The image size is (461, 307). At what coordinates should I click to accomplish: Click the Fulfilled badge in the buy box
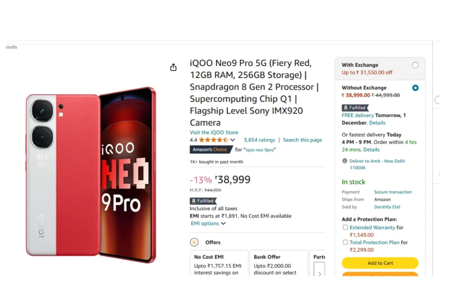[355, 108]
